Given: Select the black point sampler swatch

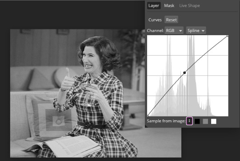Looking at the screenshot, I should 197,121.
